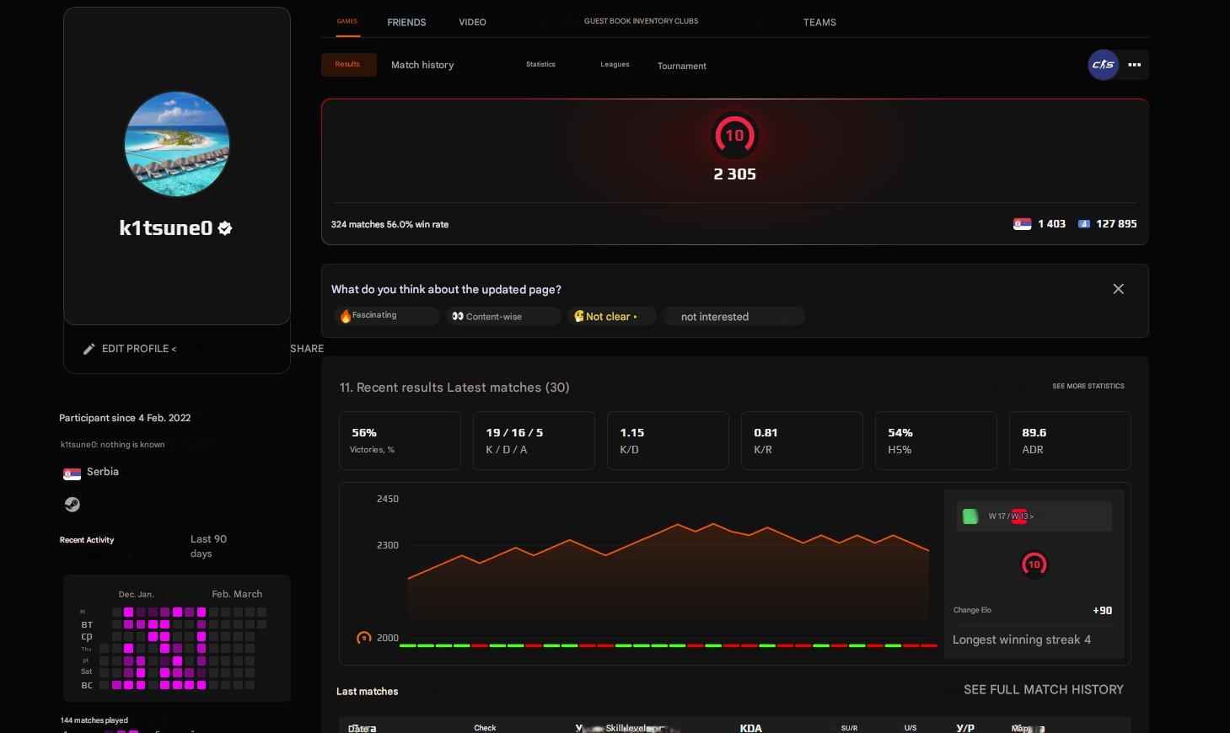
Task: Click the pencil icon next to EDIT PROFILE
Action: (89, 348)
